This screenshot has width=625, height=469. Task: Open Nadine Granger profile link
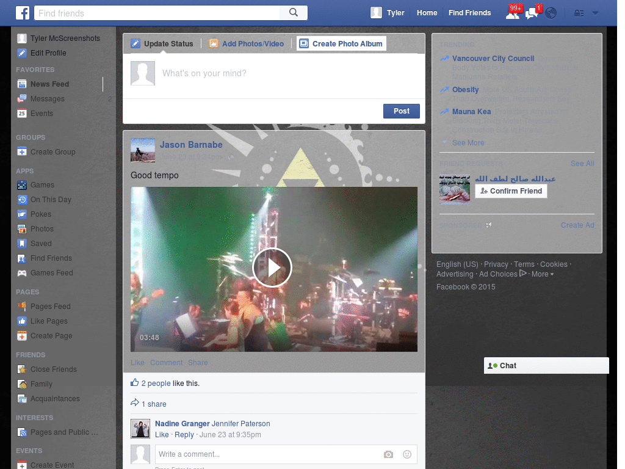click(x=182, y=424)
